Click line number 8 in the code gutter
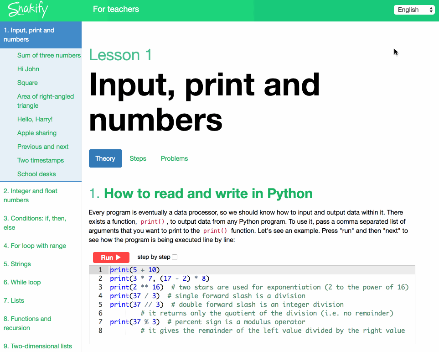Viewport: 439px width, 352px height. [x=100, y=331]
